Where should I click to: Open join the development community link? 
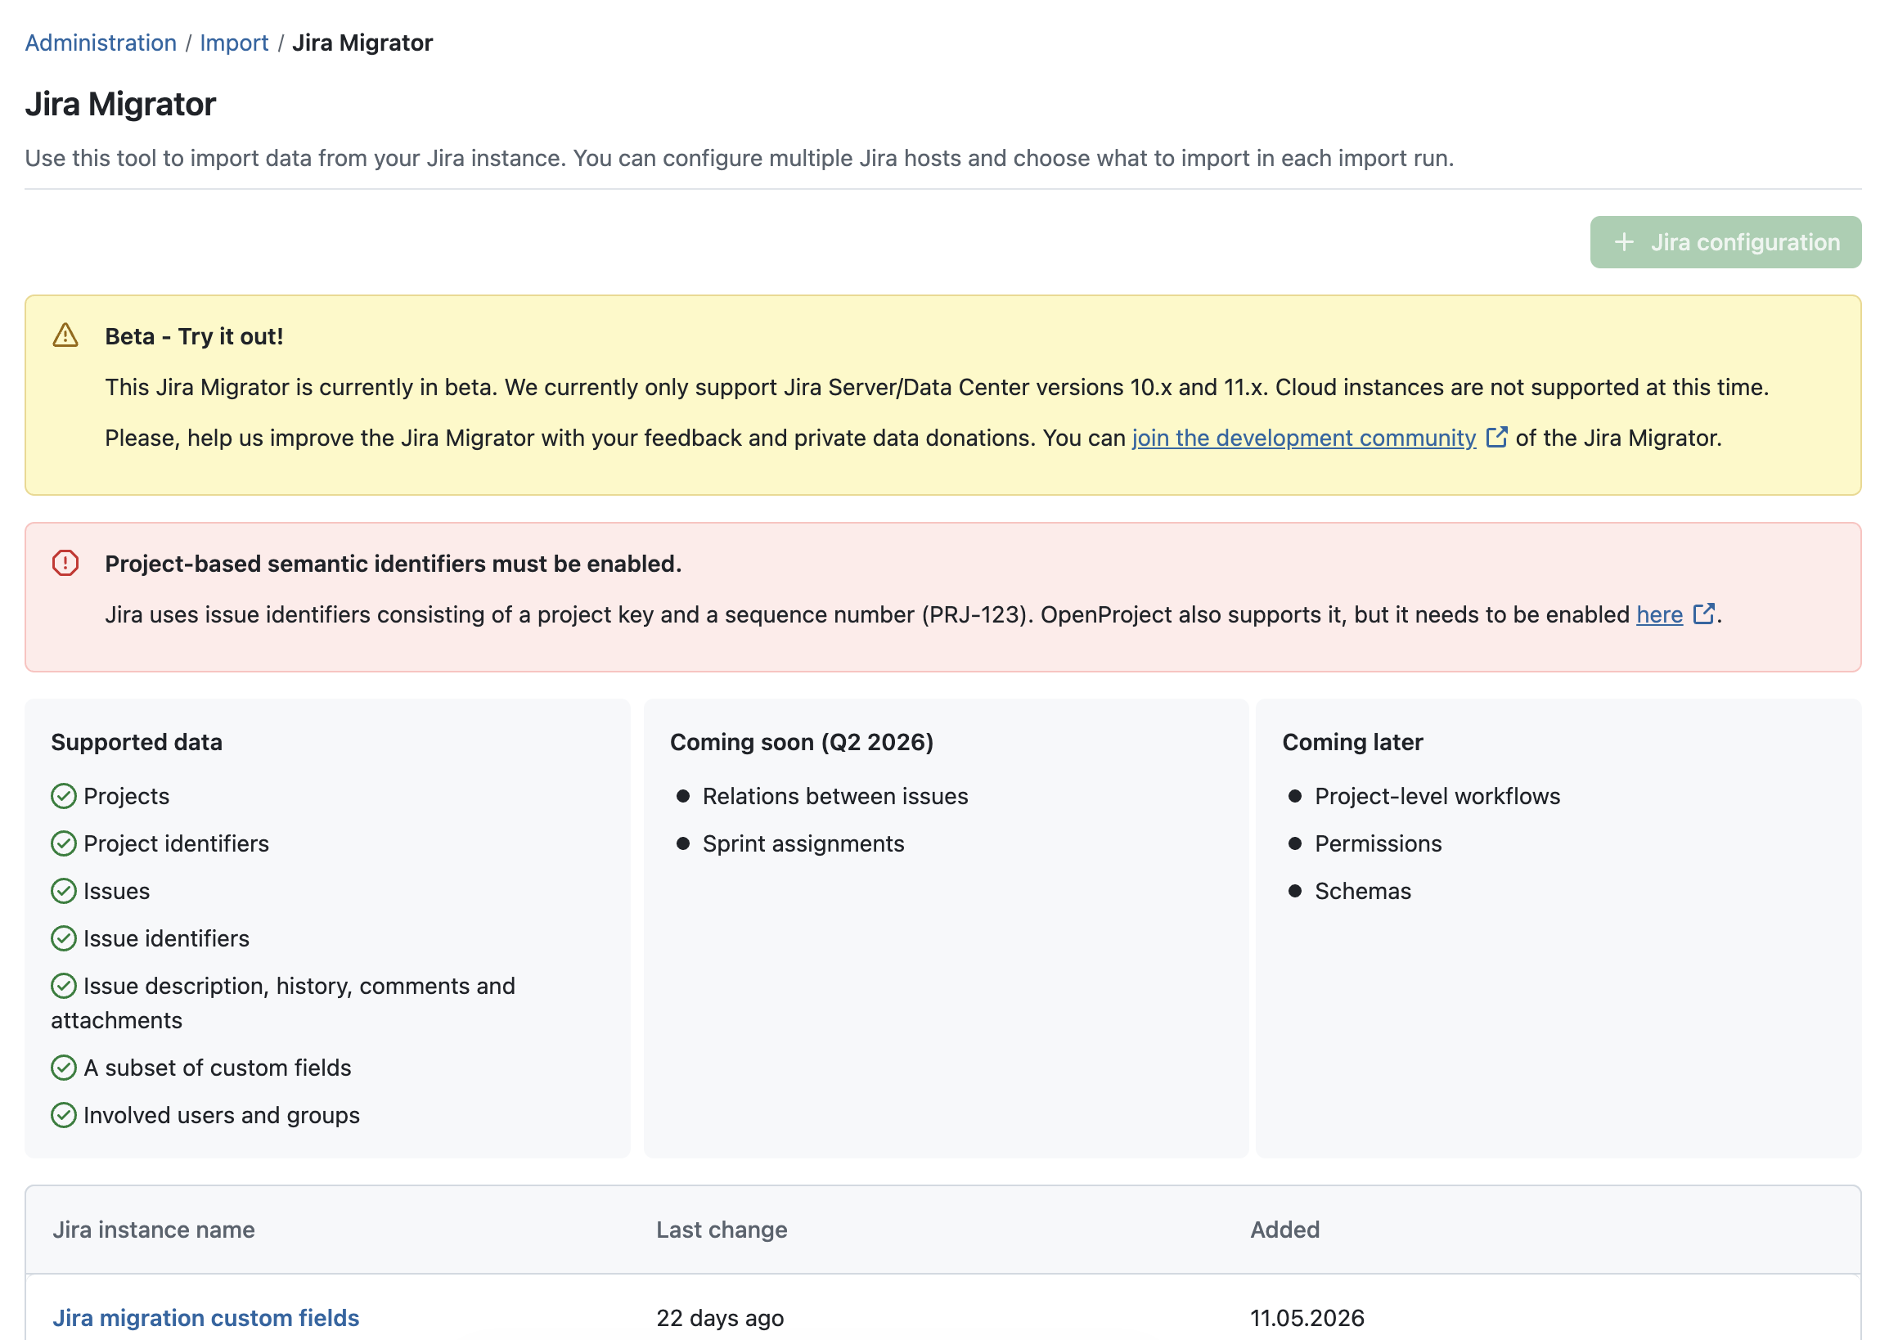[1303, 438]
